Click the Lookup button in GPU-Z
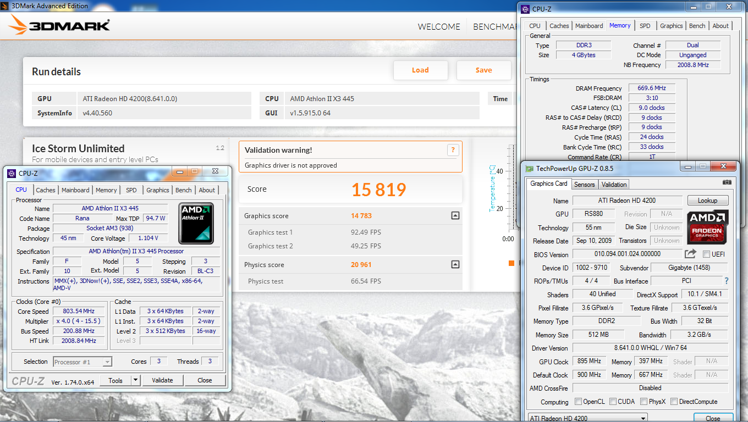The image size is (748, 422). pos(707,201)
